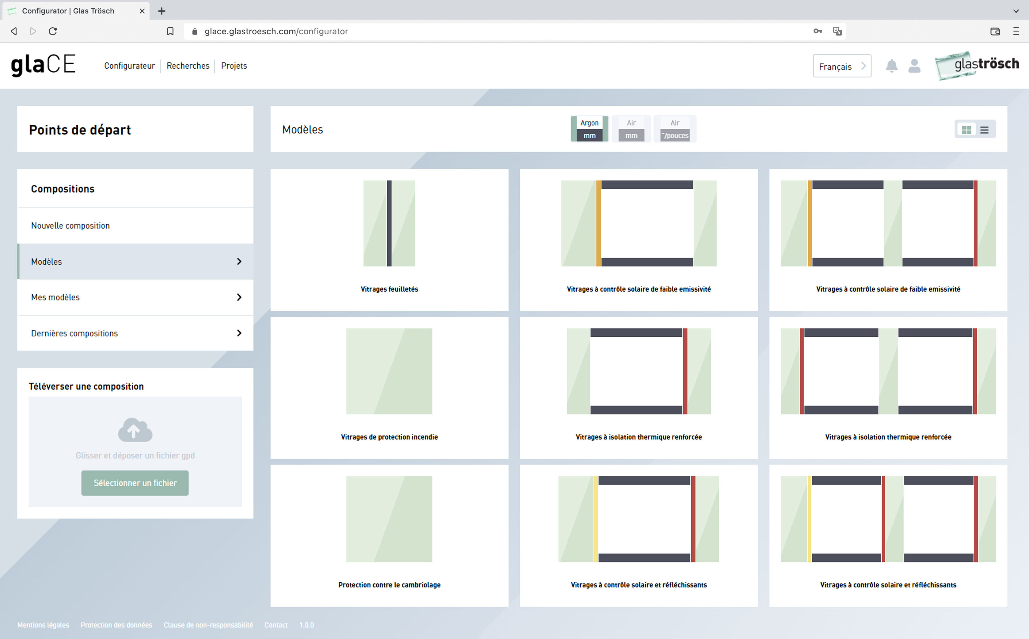Viewport: 1029px width, 639px height.
Task: Open the Français language dropdown
Action: click(842, 66)
